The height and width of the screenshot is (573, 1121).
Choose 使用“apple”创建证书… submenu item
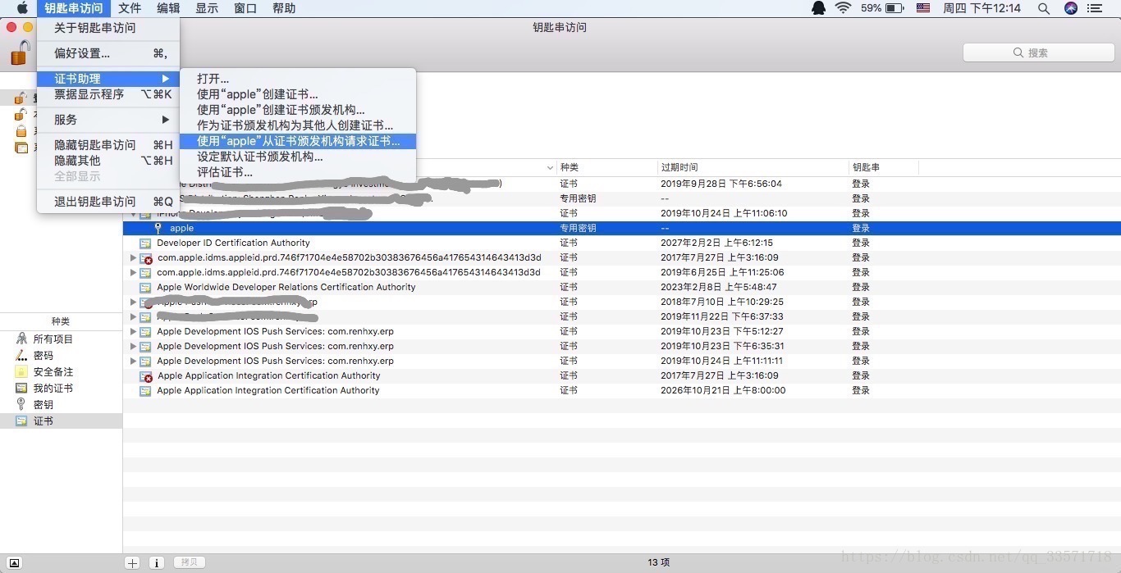click(x=298, y=94)
